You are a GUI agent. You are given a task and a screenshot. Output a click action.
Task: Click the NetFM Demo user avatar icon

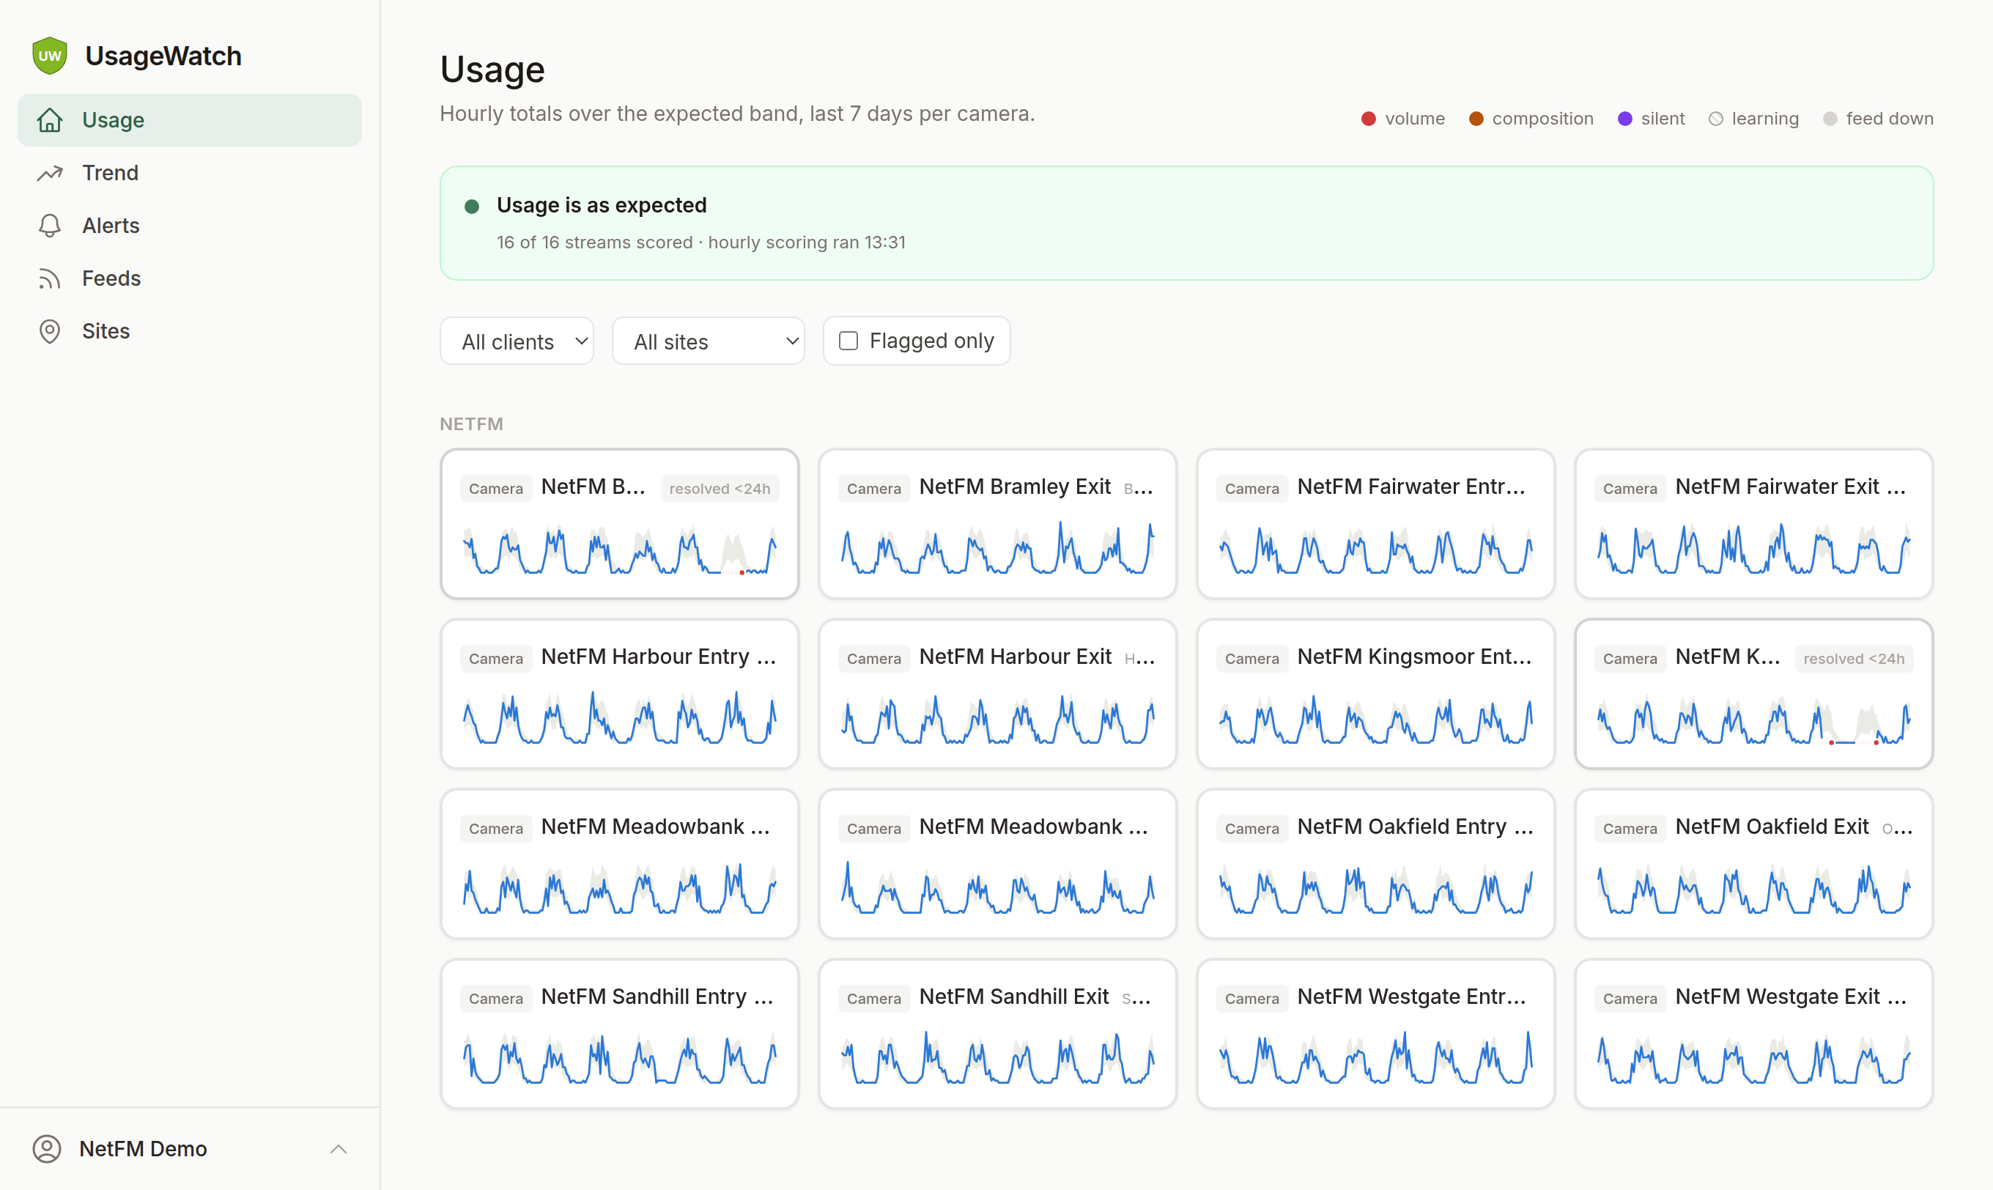point(48,1148)
